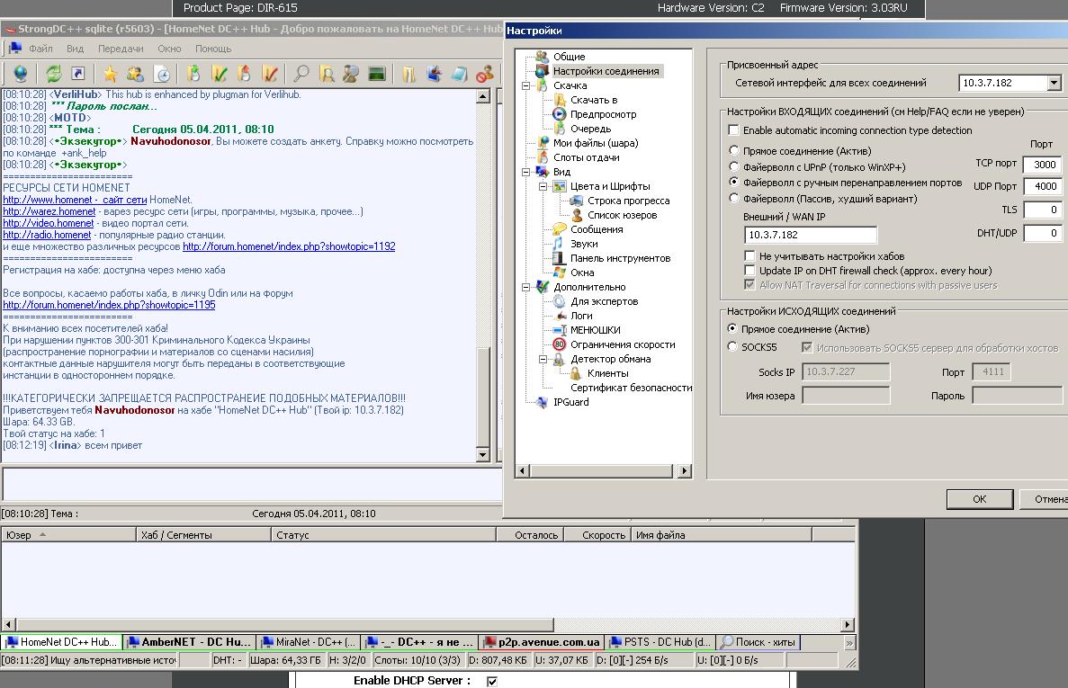Screen dimensions: 1068x688
Task: Select Прямое соединение (Актив) incoming option
Action: coord(734,151)
